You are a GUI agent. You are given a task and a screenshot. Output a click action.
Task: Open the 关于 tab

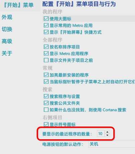[x=7, y=53]
